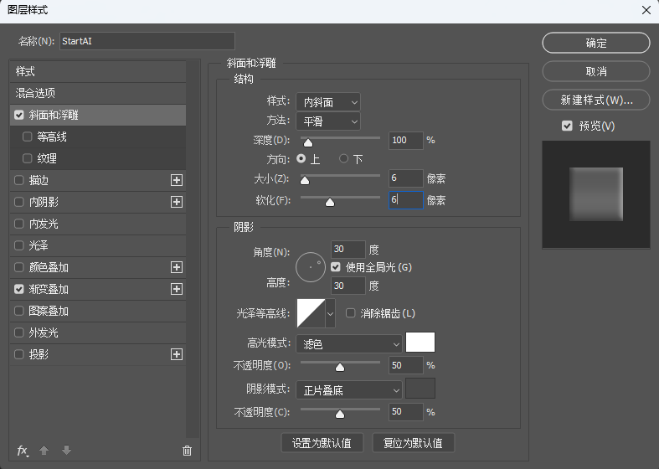The height and width of the screenshot is (469, 659).
Task: Enable the 投影 checkbox
Action: pyautogui.click(x=19, y=354)
